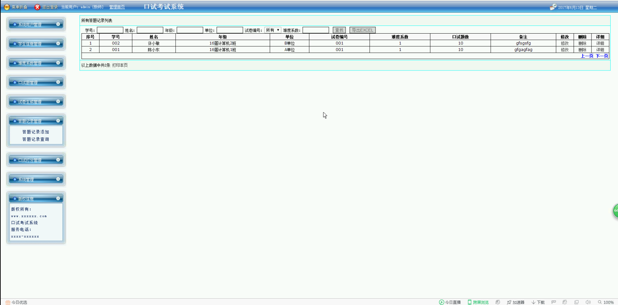Click the IE browser mode icon

[x=565, y=302]
